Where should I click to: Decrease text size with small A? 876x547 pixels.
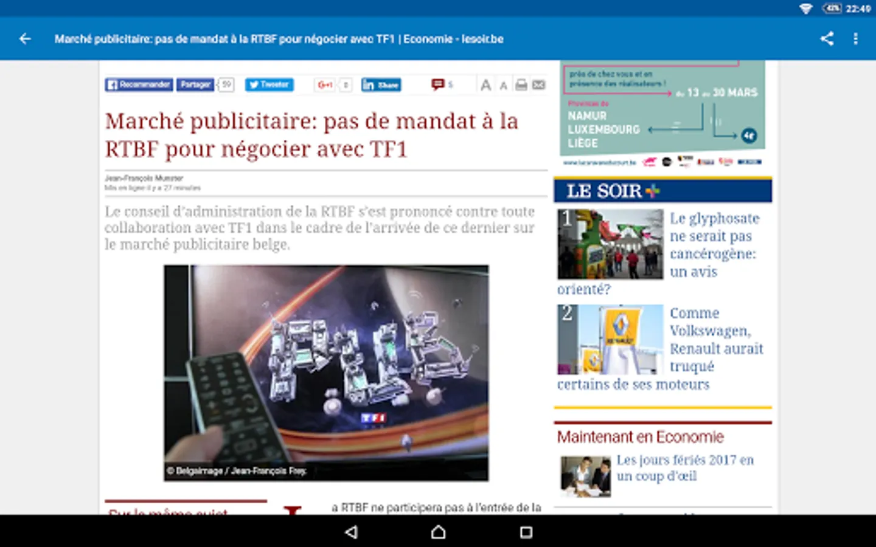pyautogui.click(x=503, y=86)
